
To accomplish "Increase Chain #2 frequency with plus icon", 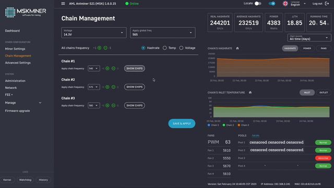I will point(108,87).
